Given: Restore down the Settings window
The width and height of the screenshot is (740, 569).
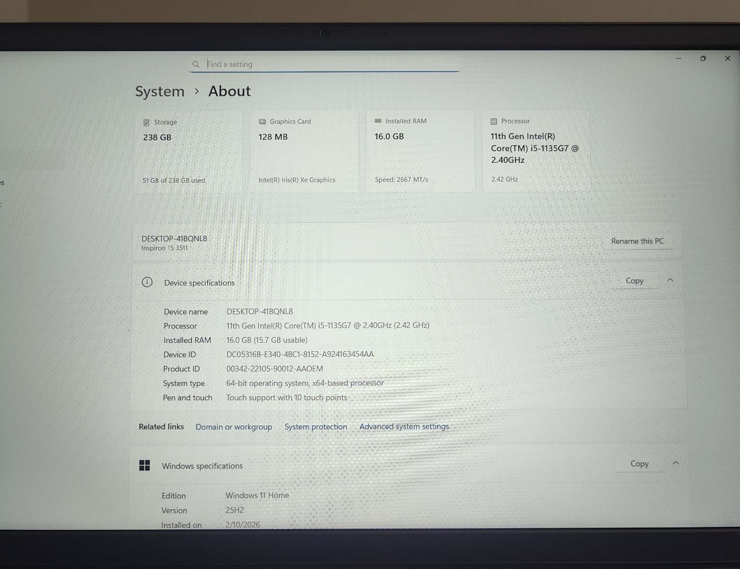Looking at the screenshot, I should (x=703, y=59).
